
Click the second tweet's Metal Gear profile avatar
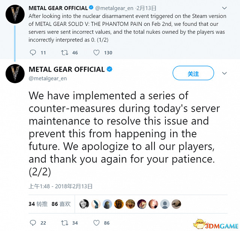pyautogui.click(x=15, y=73)
